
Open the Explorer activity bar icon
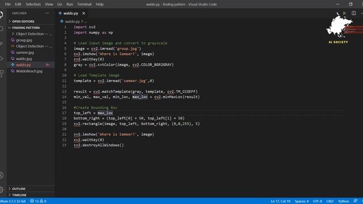click(1, 15)
